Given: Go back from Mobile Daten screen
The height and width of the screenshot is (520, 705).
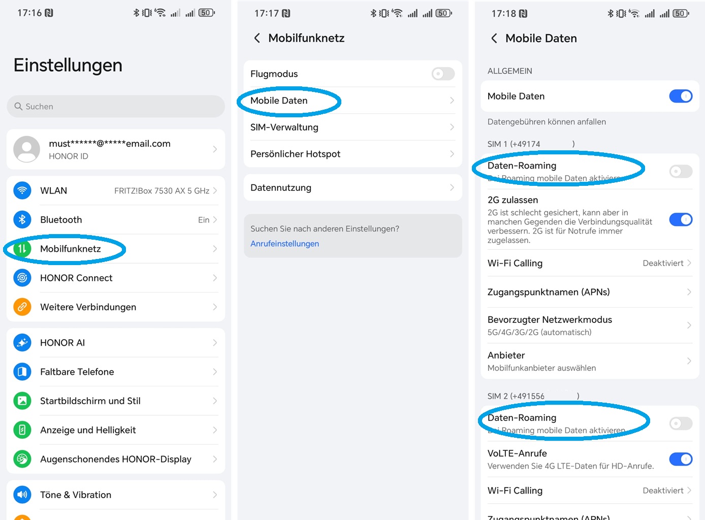Looking at the screenshot, I should 494,38.
